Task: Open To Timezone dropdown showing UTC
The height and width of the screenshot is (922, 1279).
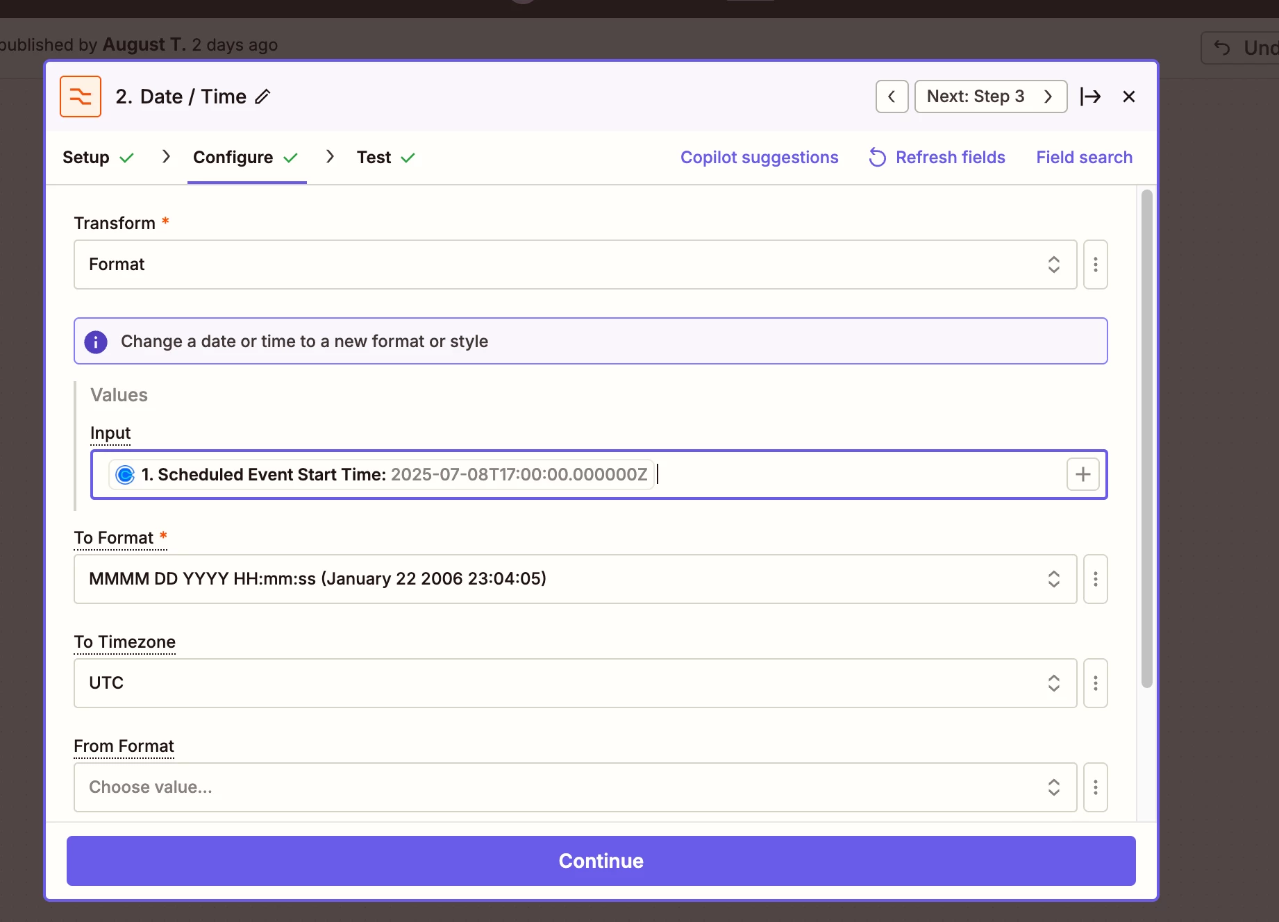Action: (575, 683)
